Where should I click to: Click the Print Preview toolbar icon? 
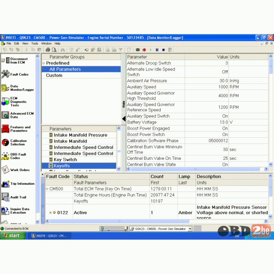54,50
